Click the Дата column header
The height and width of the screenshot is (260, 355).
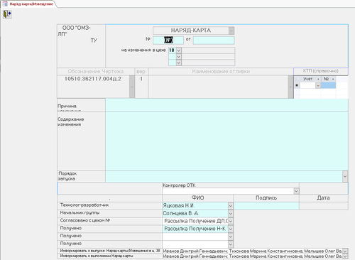(x=324, y=198)
